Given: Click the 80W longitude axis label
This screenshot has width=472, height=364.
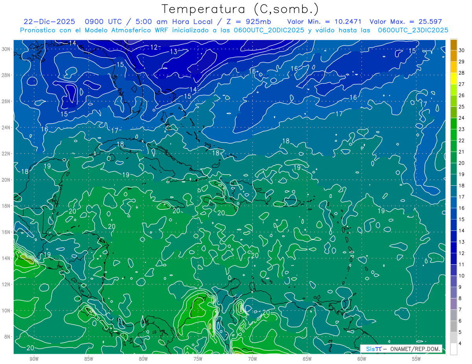Looking at the screenshot, I should click(143, 359).
